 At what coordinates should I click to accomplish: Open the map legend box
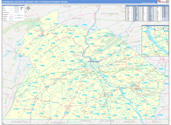coord(13,13)
